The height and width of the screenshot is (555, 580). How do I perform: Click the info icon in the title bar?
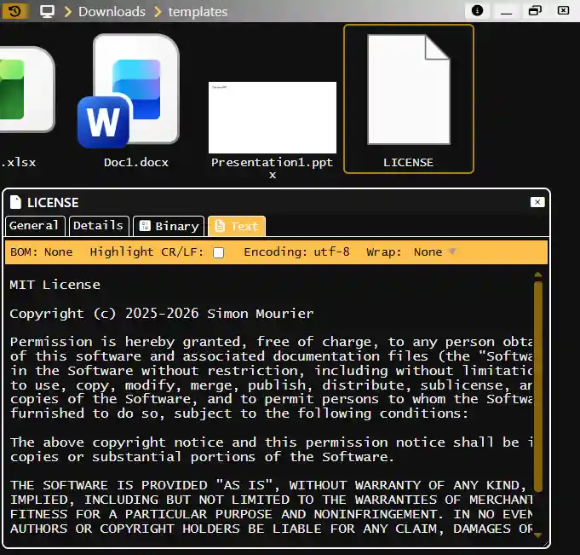[477, 10]
